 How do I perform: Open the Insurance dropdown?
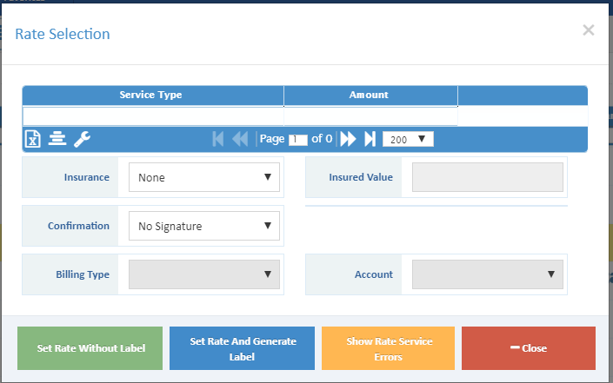[204, 177]
